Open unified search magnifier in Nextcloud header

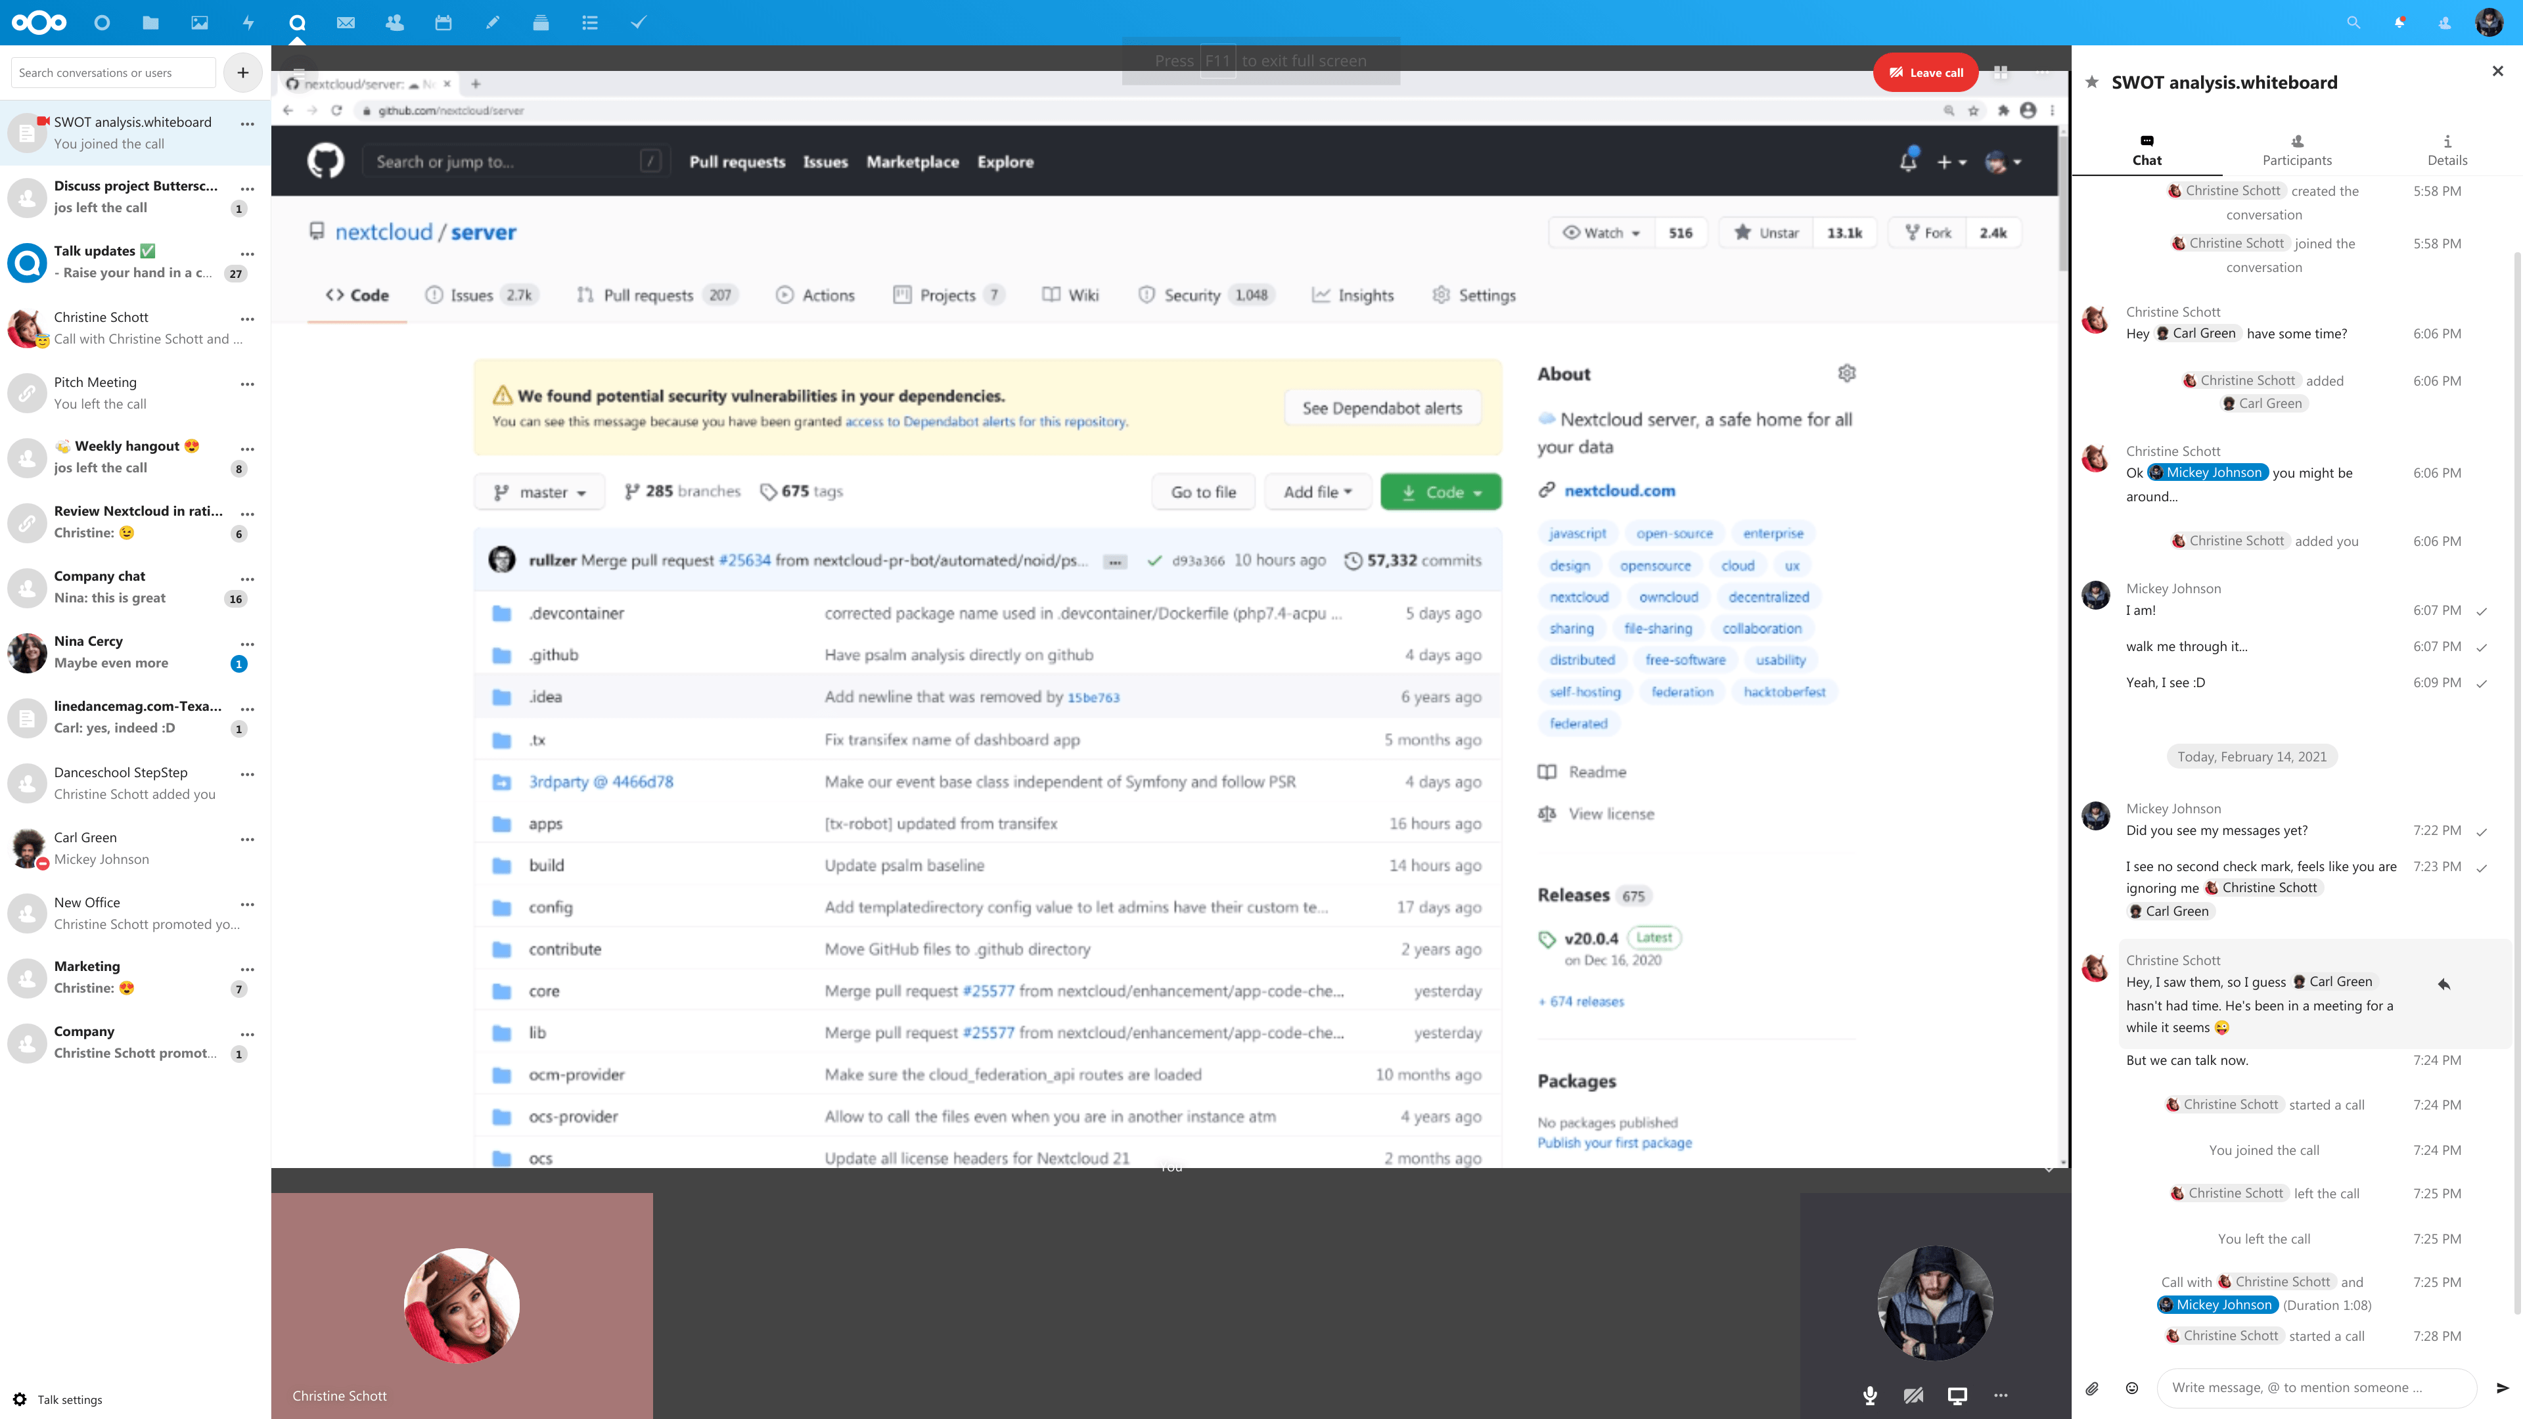point(2353,22)
